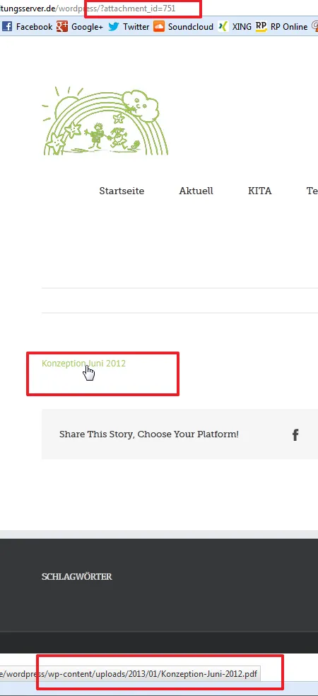Click the Soundcloud bookmark icon
318x696 pixels.
click(159, 27)
